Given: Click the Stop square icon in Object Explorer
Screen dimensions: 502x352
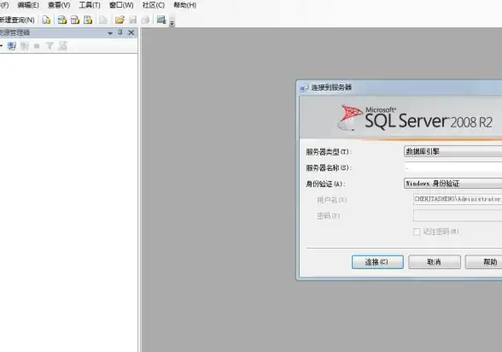Looking at the screenshot, I should pos(37,46).
